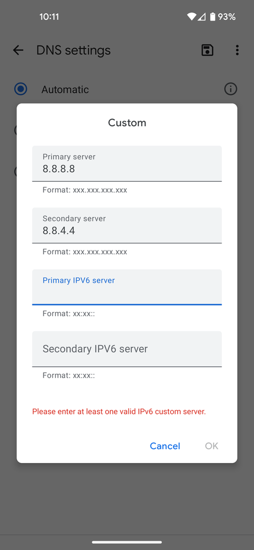Focus the Primary IPV6 server field
This screenshot has width=254, height=550.
click(127, 287)
